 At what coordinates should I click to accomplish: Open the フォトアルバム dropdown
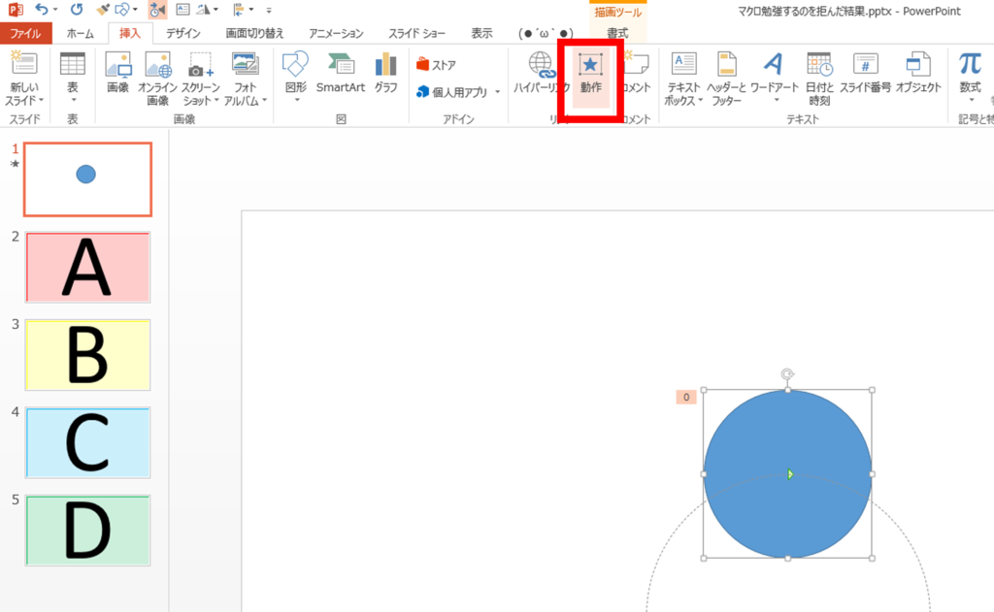tap(246, 79)
